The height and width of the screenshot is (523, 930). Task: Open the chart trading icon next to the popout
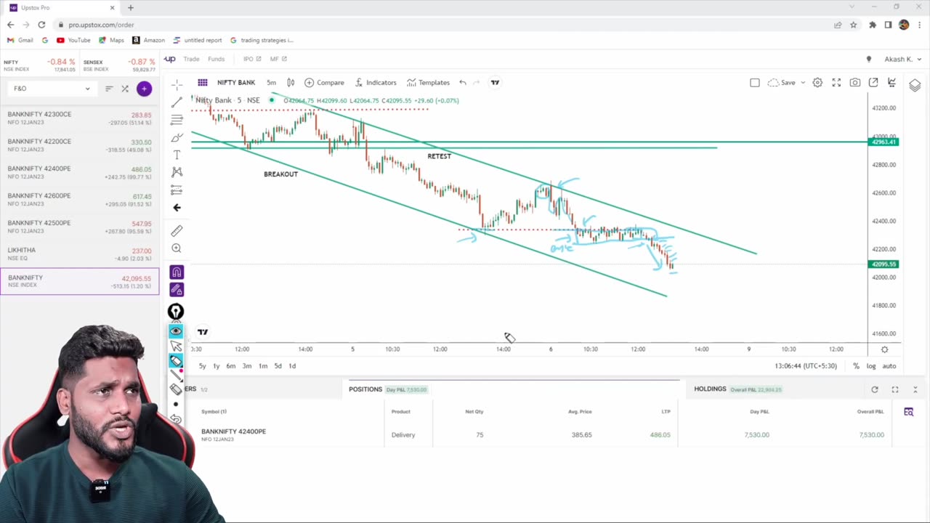pos(891,83)
